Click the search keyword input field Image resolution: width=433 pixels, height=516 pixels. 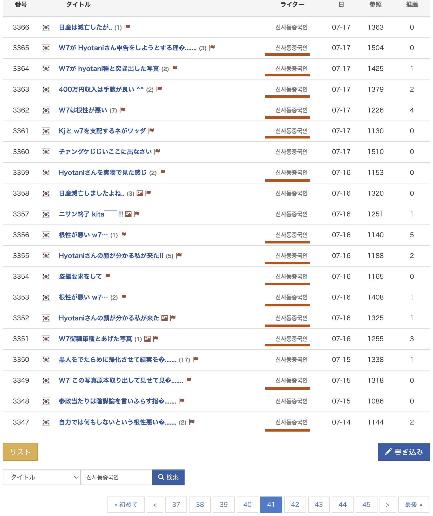pyautogui.click(x=117, y=477)
